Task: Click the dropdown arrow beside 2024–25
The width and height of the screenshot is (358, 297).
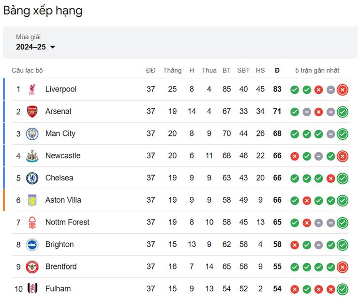Action: point(53,47)
